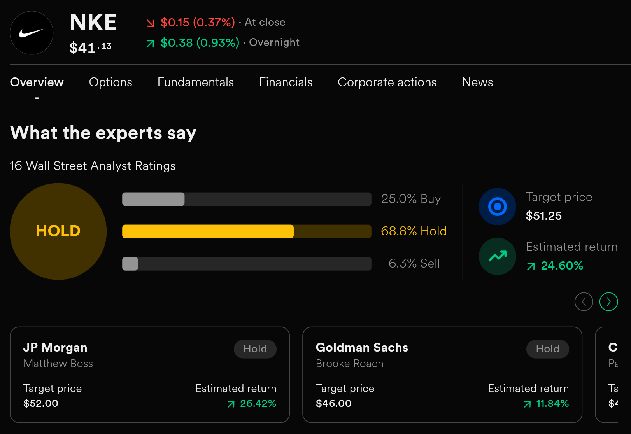
Task: Go to previous analyst card with left chevron
Action: click(x=584, y=302)
